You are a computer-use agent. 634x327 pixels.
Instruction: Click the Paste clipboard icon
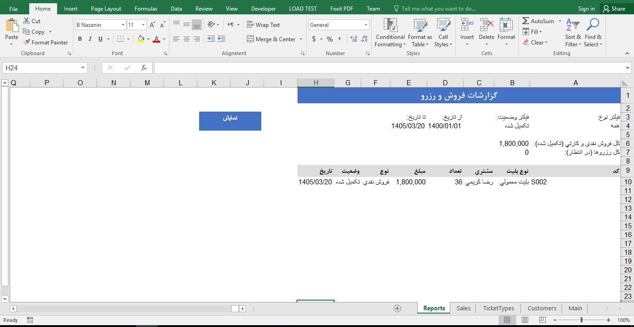click(x=12, y=25)
